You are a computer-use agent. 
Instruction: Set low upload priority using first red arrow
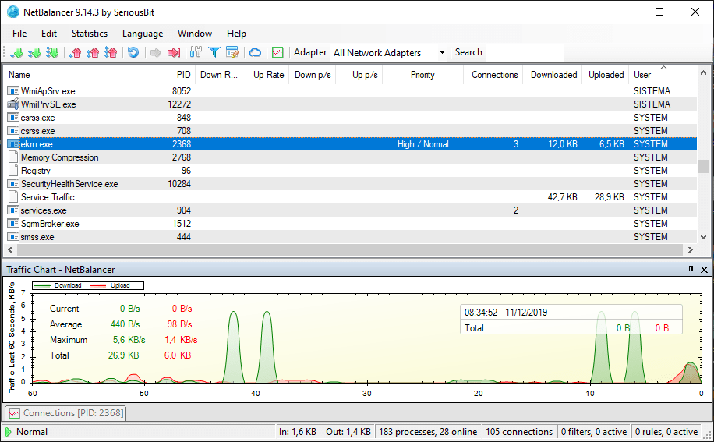(x=76, y=52)
